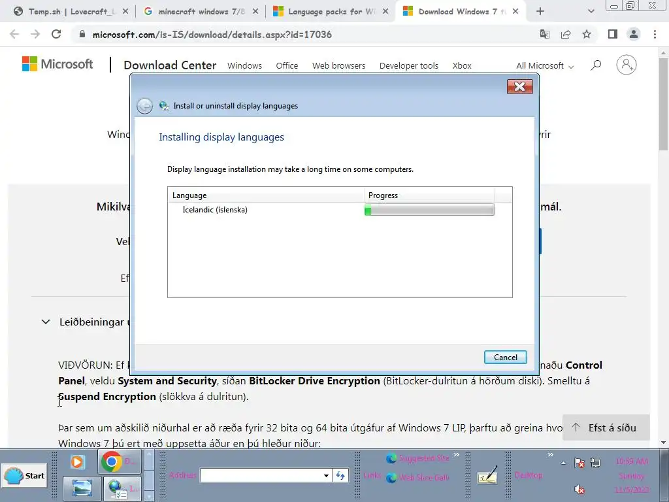The image size is (669, 502).
Task: Click the Efst á síðu button
Action: [x=606, y=427]
